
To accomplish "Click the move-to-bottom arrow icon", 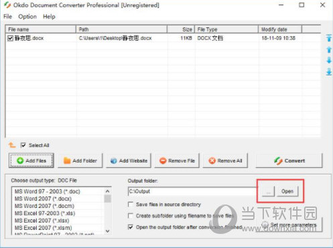I will [x=329, y=72].
